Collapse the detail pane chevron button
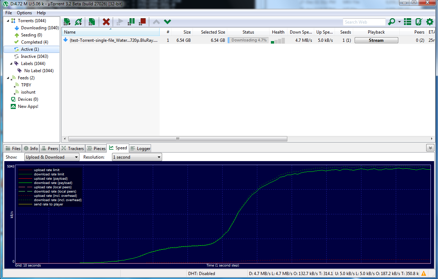438x279 pixels. click(430, 148)
